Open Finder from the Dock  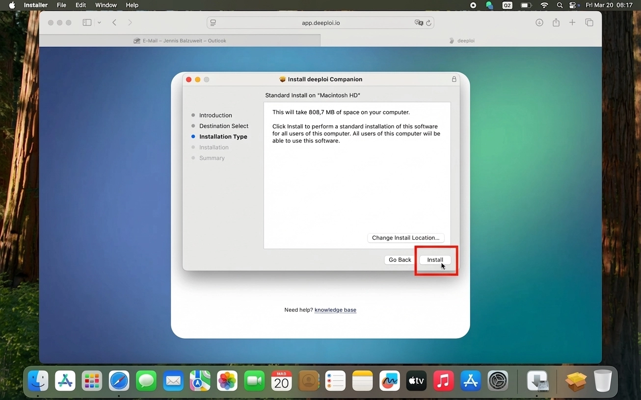(38, 381)
